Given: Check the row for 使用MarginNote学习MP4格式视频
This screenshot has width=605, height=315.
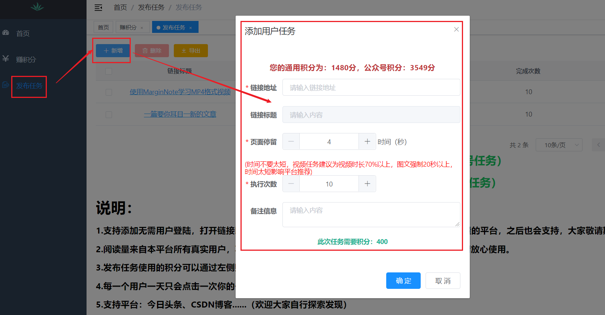Looking at the screenshot, I should [x=109, y=92].
